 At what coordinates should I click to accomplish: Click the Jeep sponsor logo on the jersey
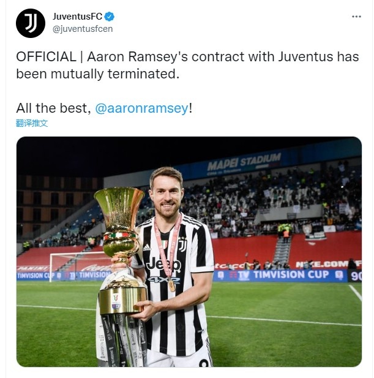tap(163, 265)
